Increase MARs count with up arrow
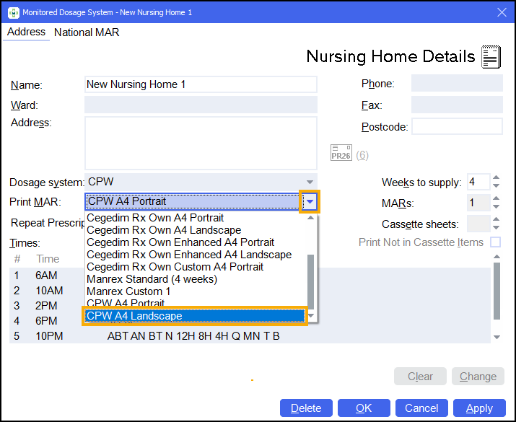The image size is (516, 422). [x=497, y=199]
